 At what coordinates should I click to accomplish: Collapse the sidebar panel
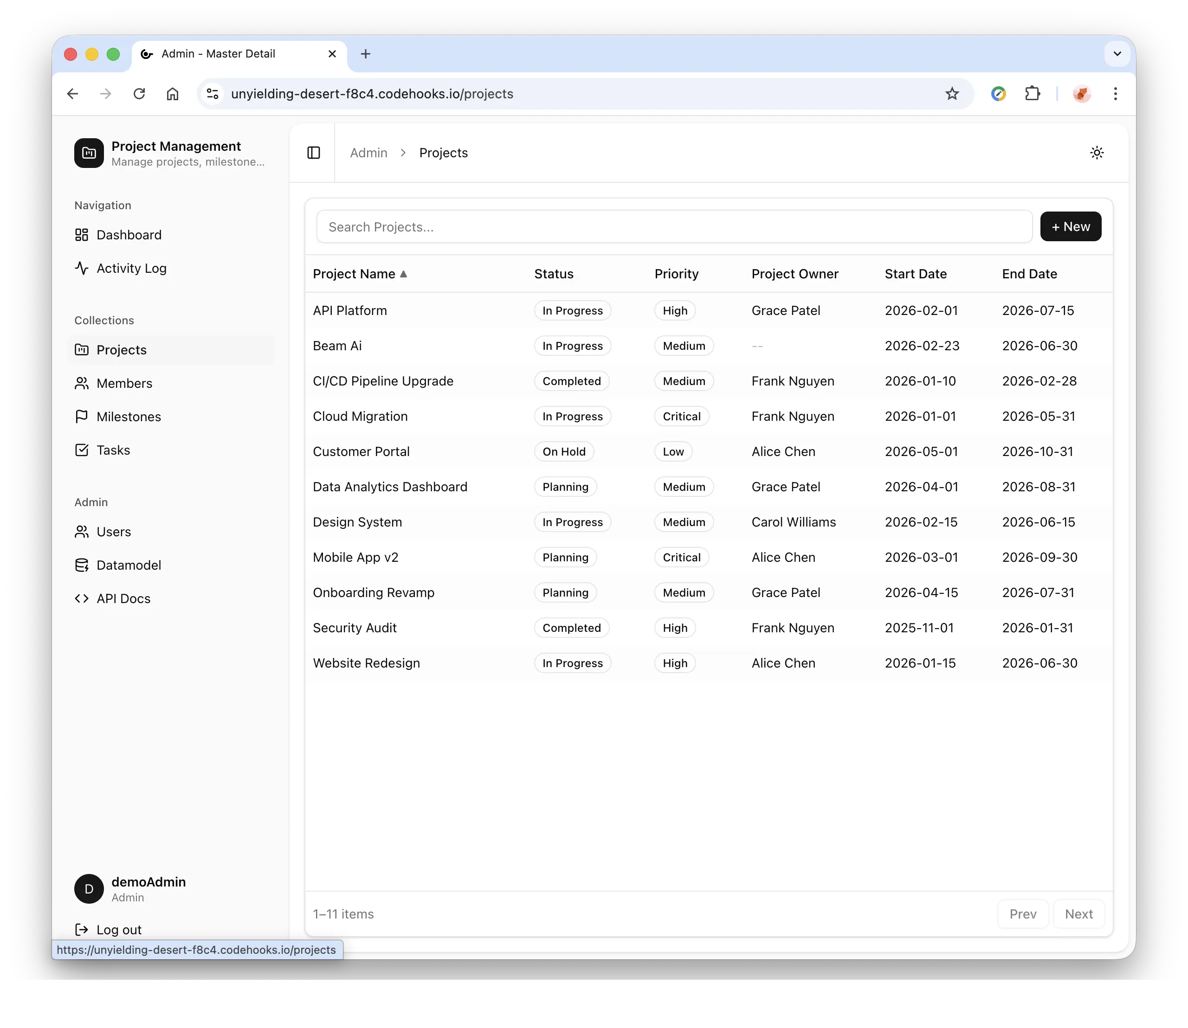[313, 153]
